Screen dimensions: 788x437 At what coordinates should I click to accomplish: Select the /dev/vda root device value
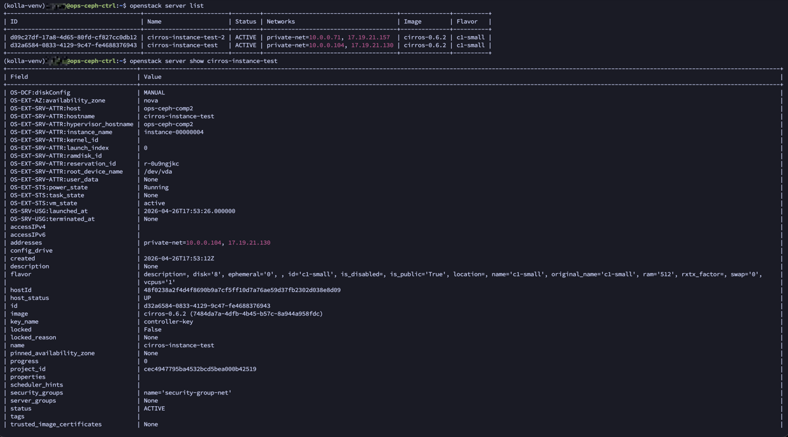[158, 171]
